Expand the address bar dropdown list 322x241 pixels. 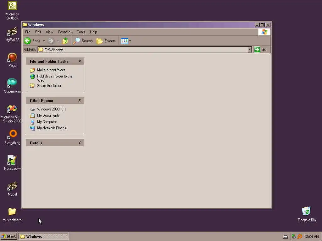(x=250, y=50)
